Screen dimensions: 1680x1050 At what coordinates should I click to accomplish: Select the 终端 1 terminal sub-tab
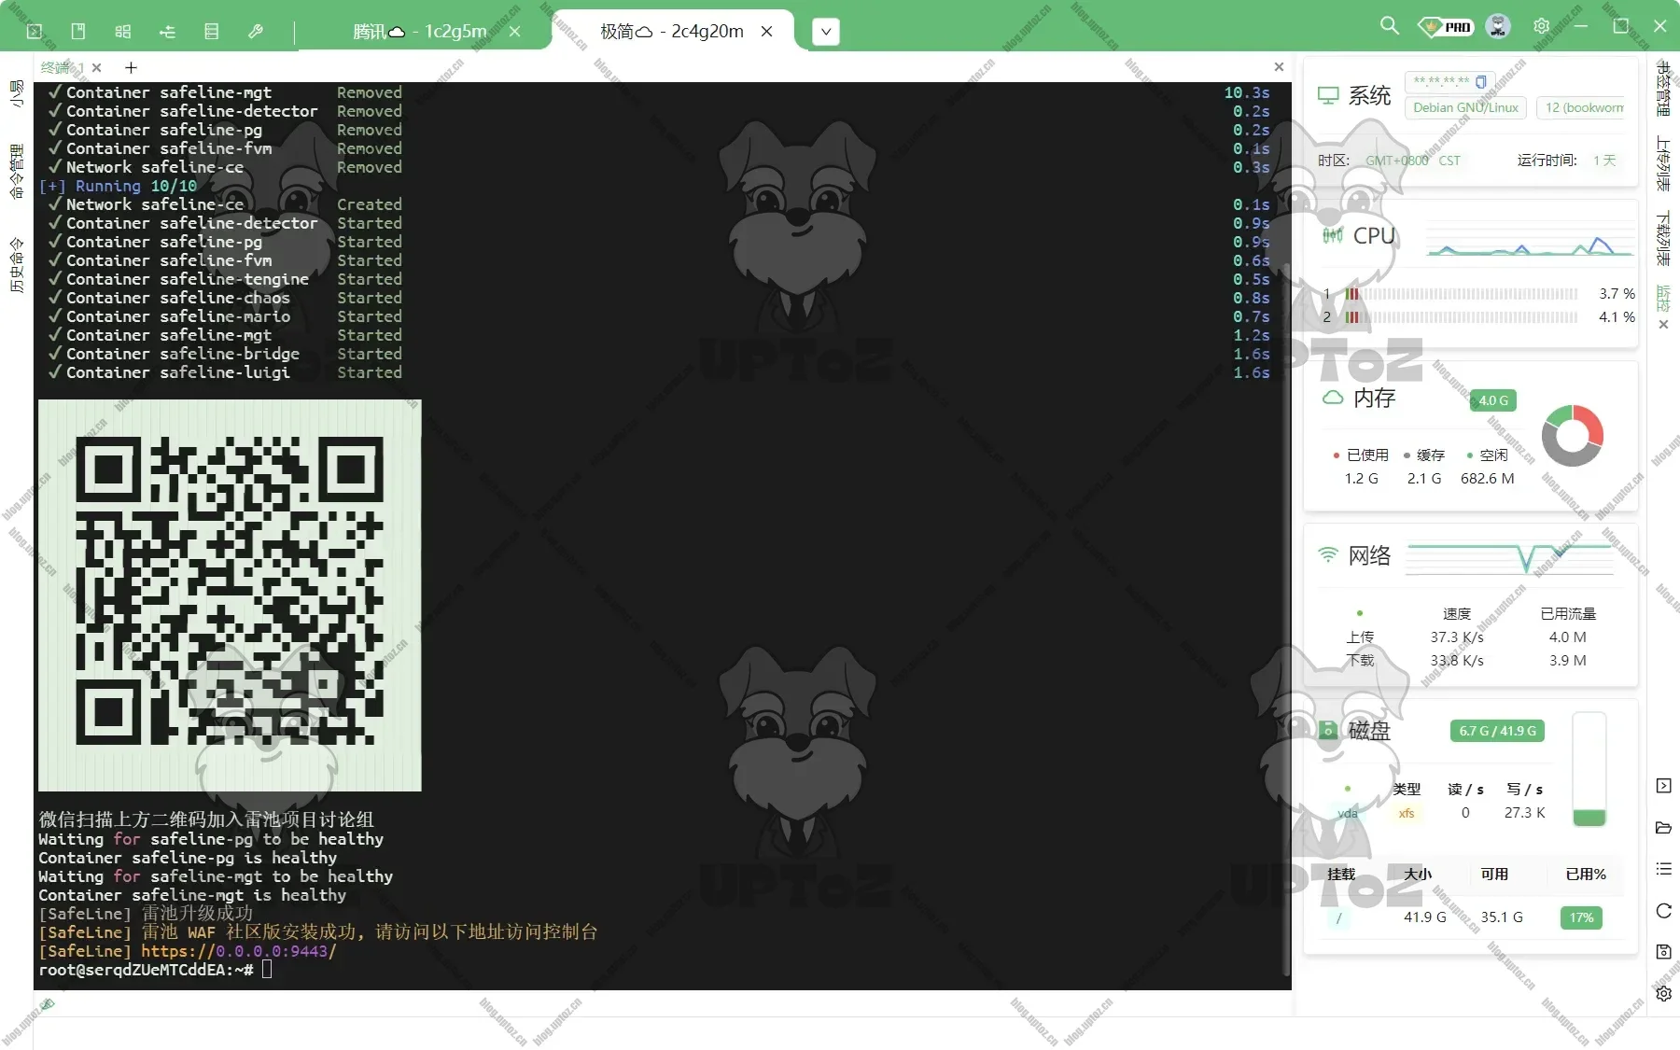pyautogui.click(x=62, y=67)
